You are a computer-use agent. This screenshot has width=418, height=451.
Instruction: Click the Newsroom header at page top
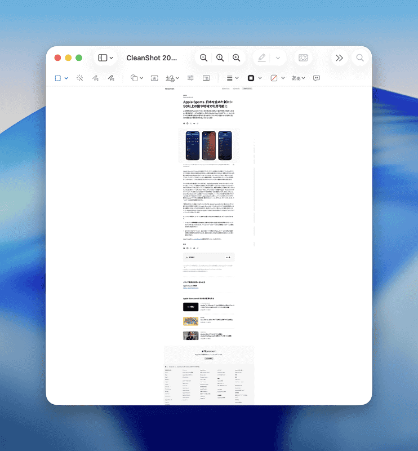tap(170, 89)
